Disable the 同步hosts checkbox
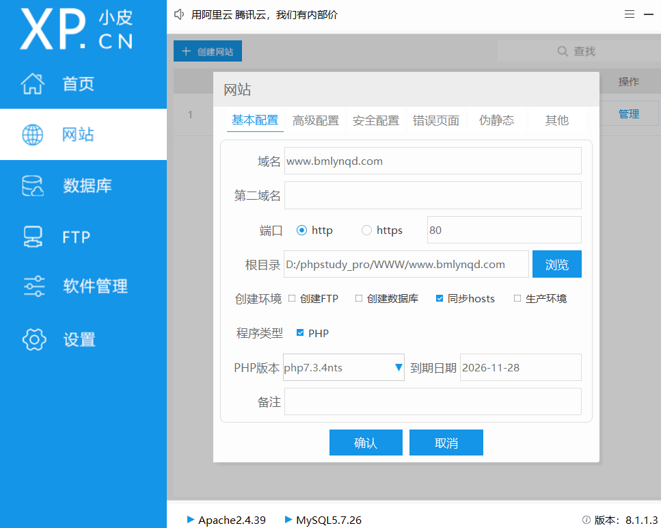Viewport: 661px width, 528px height. click(x=439, y=298)
